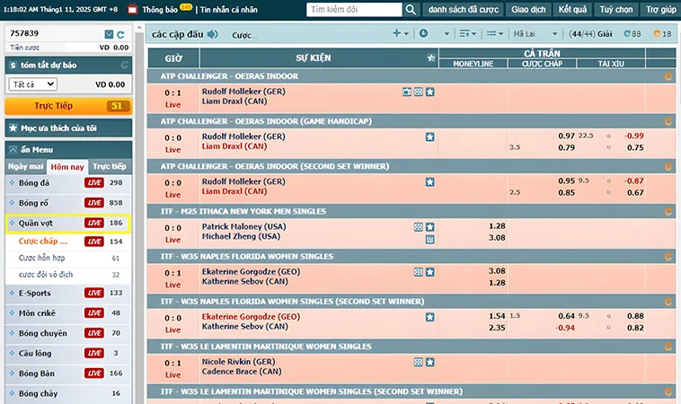Switch to Hôm nay tab
Viewport: 681px width, 404px height.
[x=67, y=167]
